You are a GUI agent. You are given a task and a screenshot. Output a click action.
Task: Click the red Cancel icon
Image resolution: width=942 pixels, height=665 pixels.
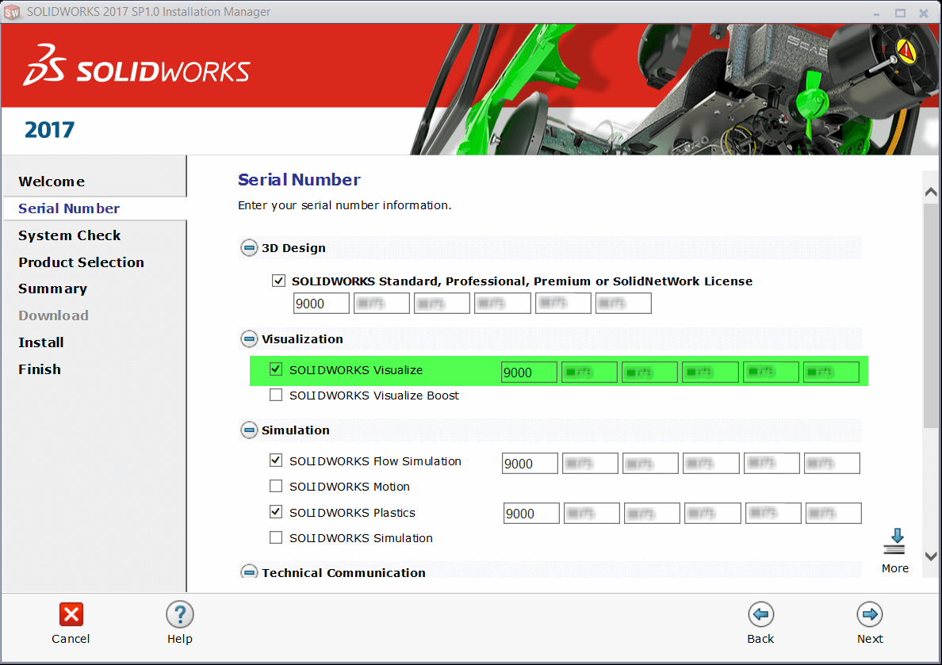71,614
